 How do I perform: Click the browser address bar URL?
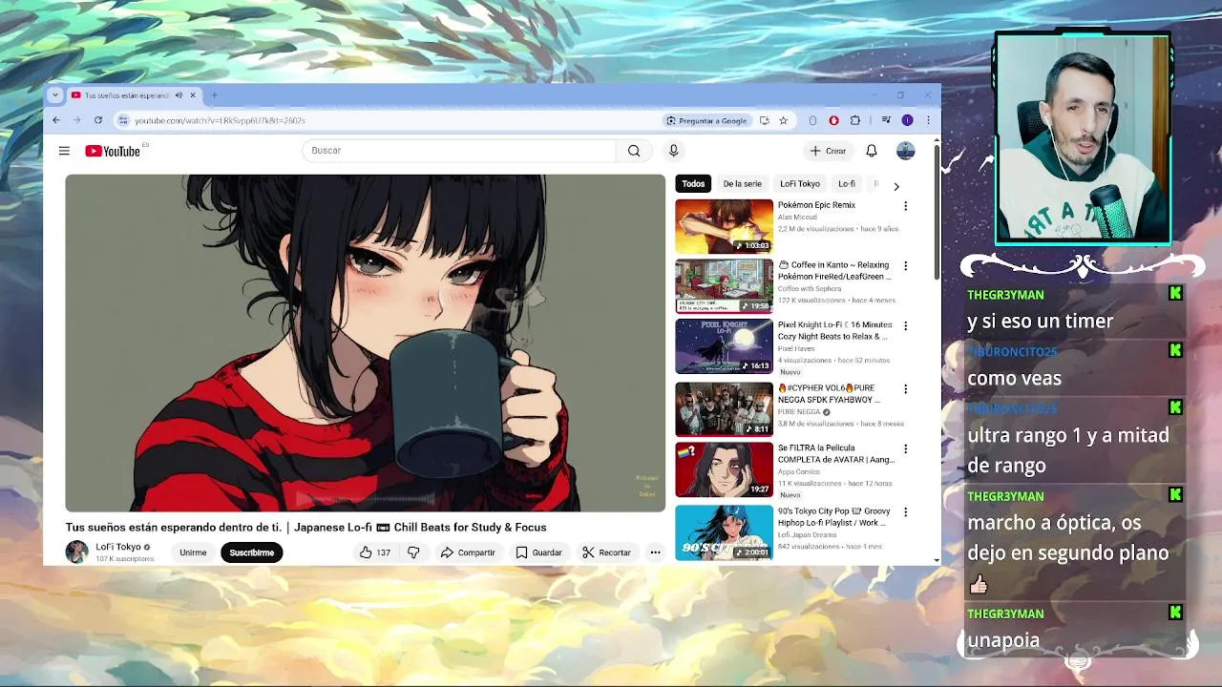click(220, 120)
